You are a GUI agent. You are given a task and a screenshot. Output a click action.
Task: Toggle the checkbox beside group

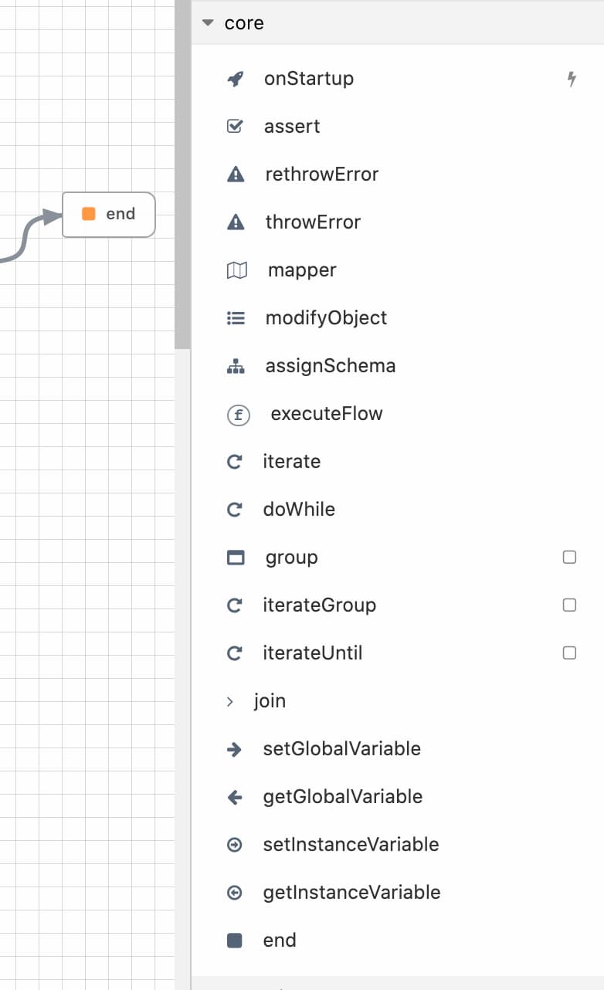pyautogui.click(x=569, y=557)
